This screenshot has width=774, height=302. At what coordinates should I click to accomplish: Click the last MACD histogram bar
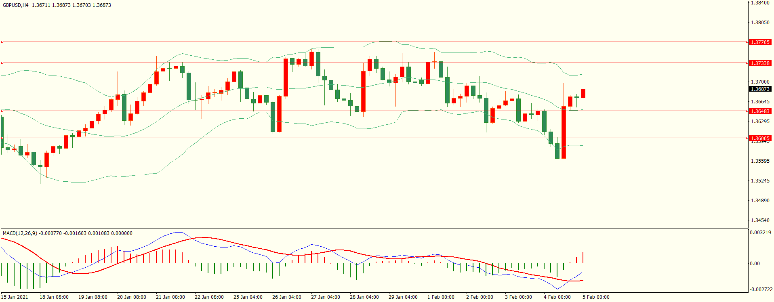click(x=583, y=258)
